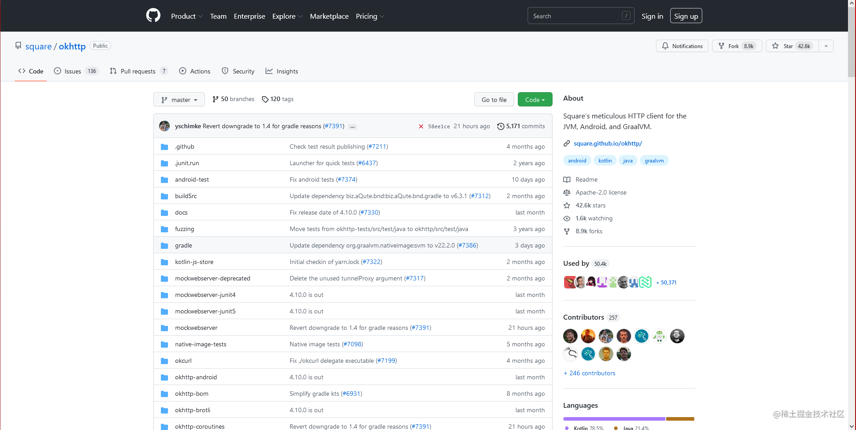Click Marketplace in the top navigation

coord(329,16)
